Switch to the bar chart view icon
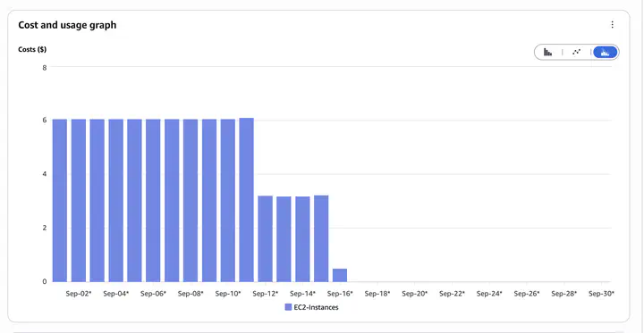Image resolution: width=644 pixels, height=333 pixels. tap(548, 52)
